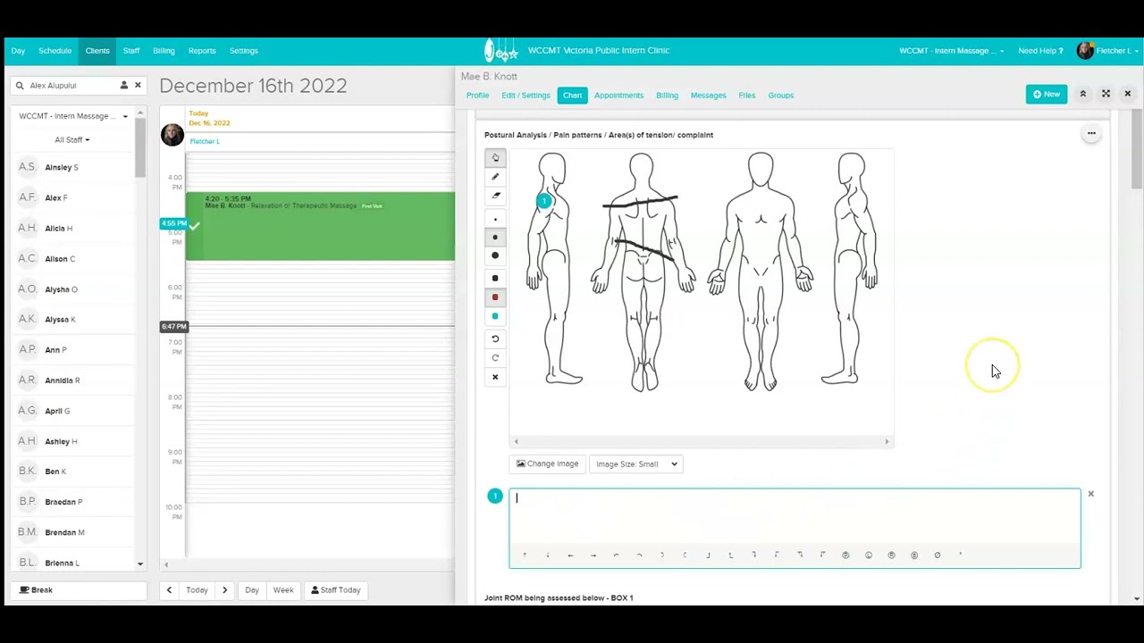
Task: Open the Edit / Settings tab
Action: tap(526, 96)
